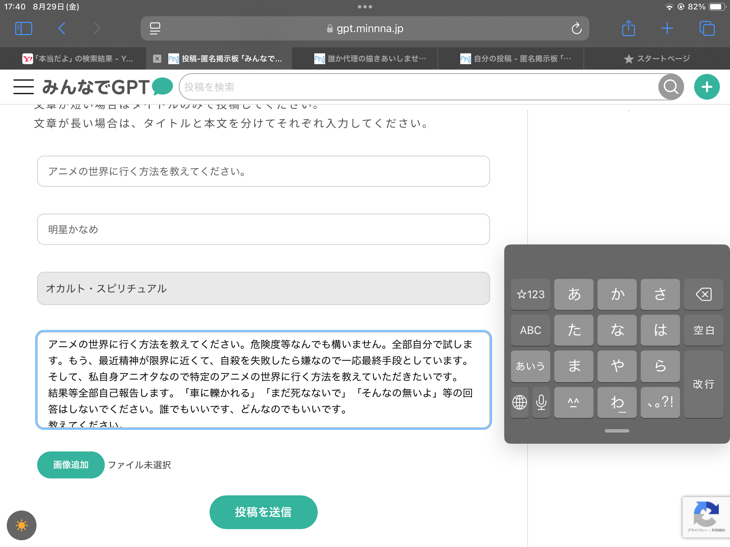Show the Safari tab overview
Viewport: 730px width, 547px height.
tap(707, 28)
